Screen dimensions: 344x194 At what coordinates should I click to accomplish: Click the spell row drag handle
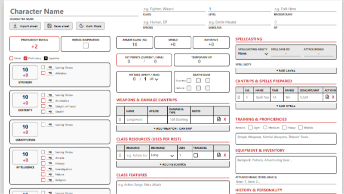tap(239, 97)
